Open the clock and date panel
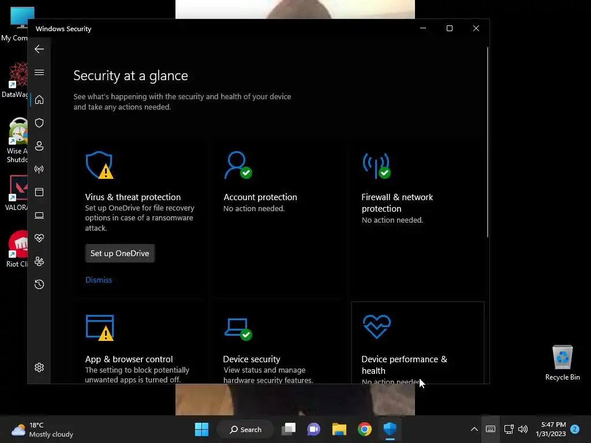Image resolution: width=591 pixels, height=443 pixels. [x=551, y=429]
